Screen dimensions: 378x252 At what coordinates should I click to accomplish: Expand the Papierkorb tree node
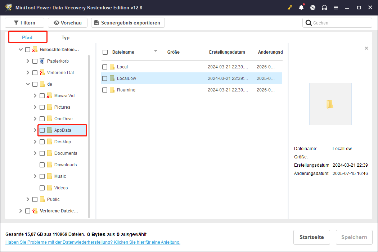(28, 61)
